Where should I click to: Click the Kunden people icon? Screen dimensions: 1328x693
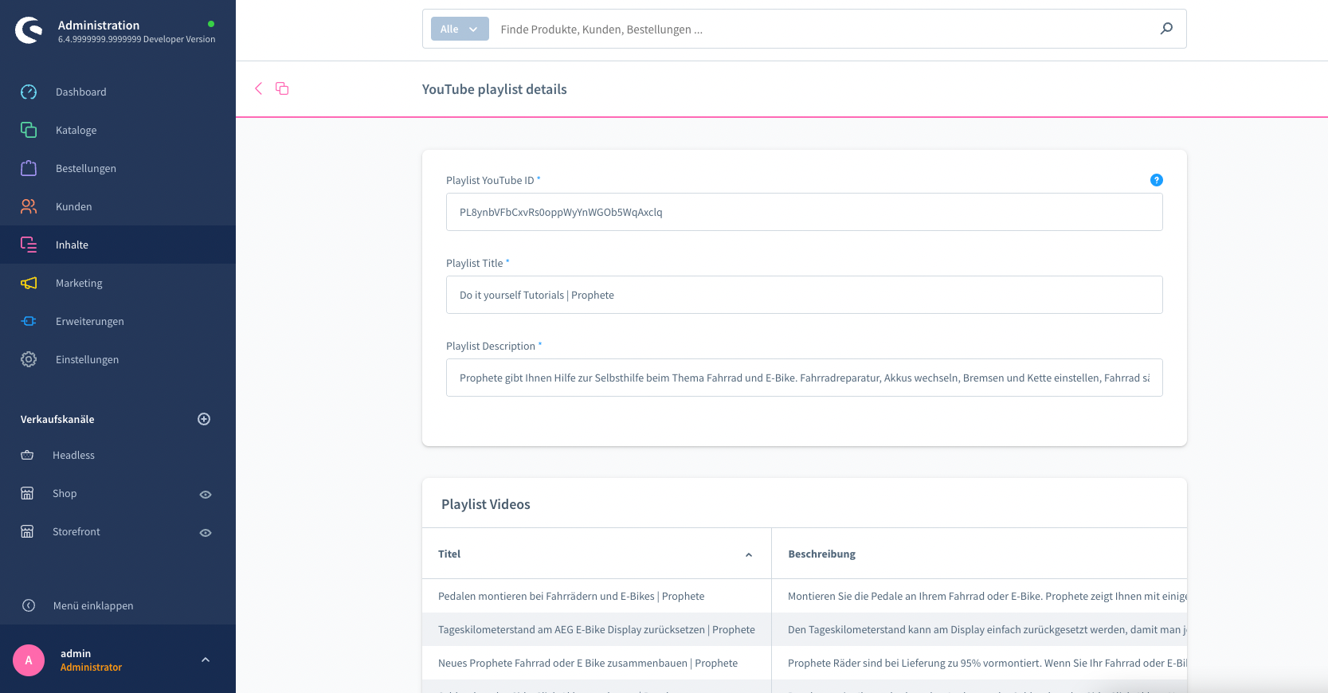29,206
